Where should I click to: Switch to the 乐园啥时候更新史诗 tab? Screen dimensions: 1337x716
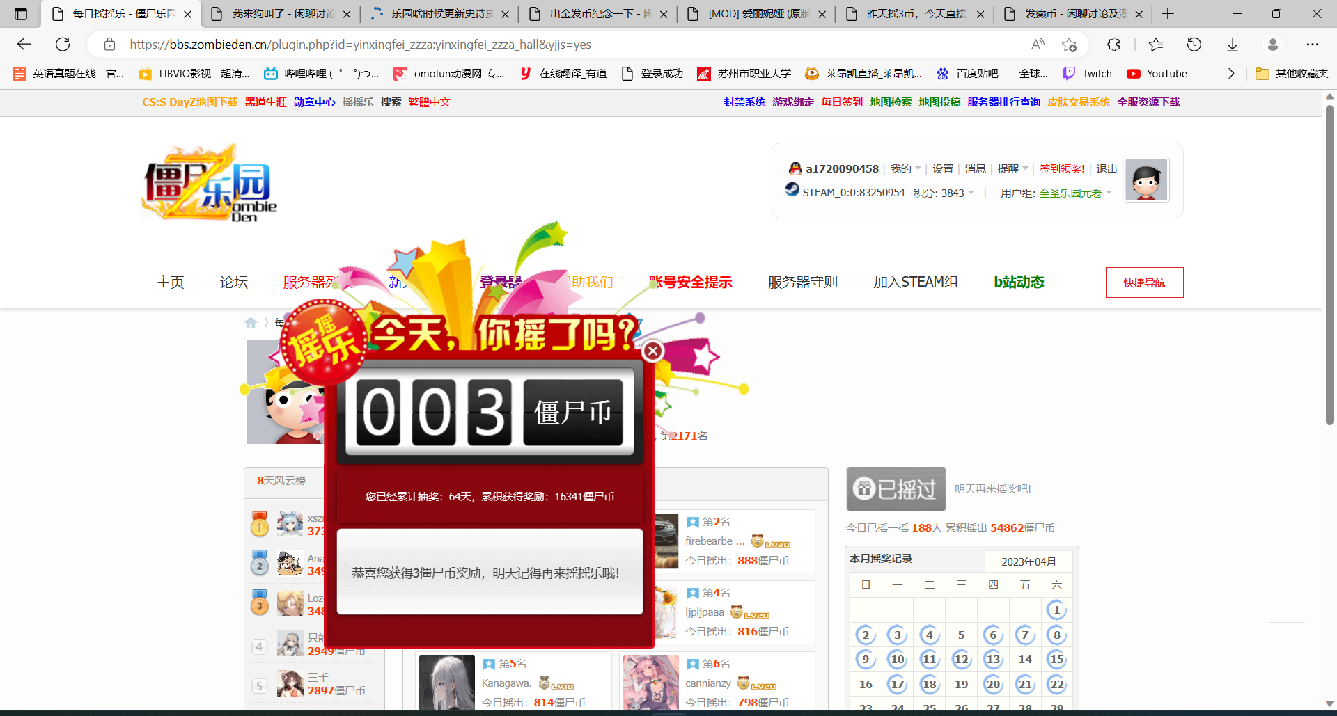pyautogui.click(x=440, y=14)
